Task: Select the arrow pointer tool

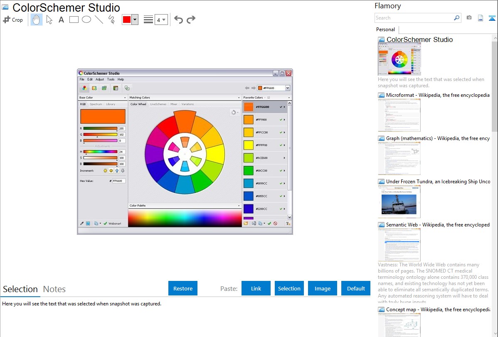Action: [x=49, y=20]
